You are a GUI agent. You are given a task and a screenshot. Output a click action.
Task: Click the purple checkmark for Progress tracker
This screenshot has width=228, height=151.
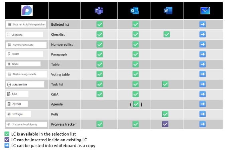(165, 124)
